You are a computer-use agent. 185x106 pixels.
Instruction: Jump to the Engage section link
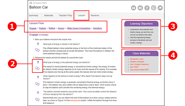pyautogui.click(x=33, y=28)
